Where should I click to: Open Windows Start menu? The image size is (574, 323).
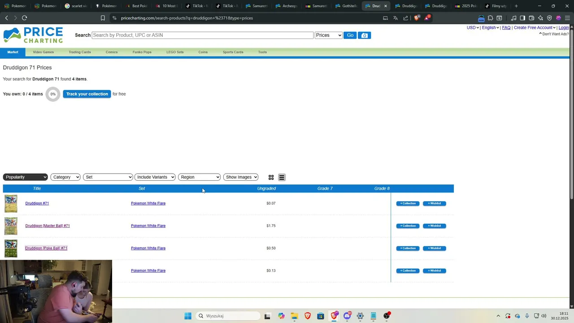click(188, 316)
